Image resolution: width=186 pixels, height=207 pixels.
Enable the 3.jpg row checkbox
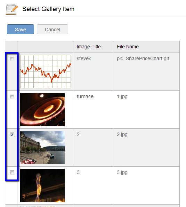pos(12,173)
